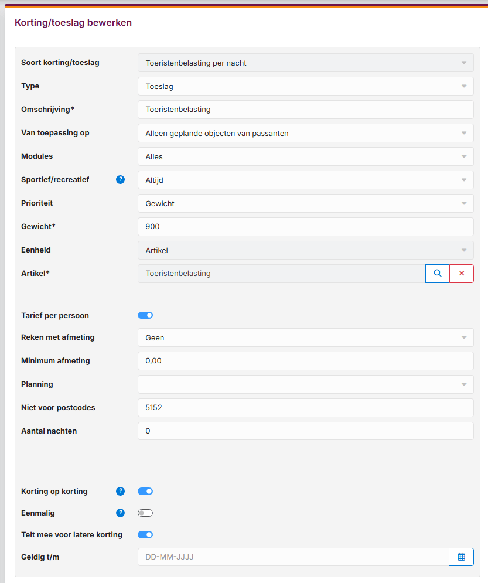The height and width of the screenshot is (583, 488).
Task: Open the empty Planning dropdown
Action: (305, 384)
